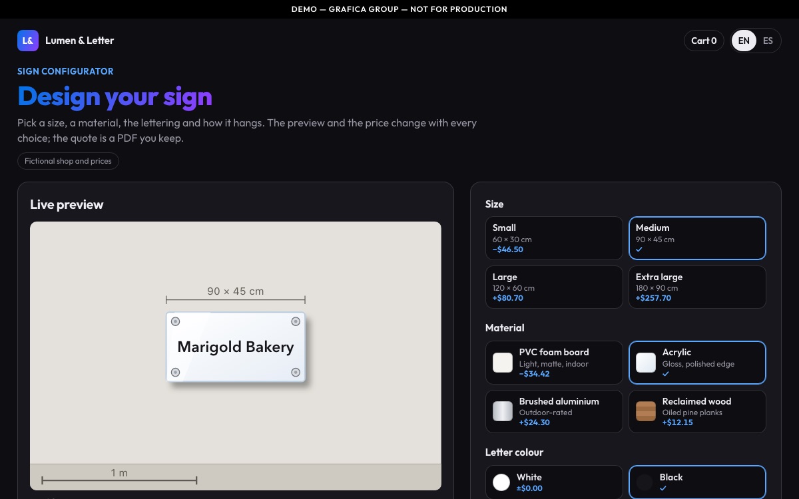The image size is (799, 499).
Task: Select the Medium 90 × 45 cm size
Action: pyautogui.click(x=697, y=238)
